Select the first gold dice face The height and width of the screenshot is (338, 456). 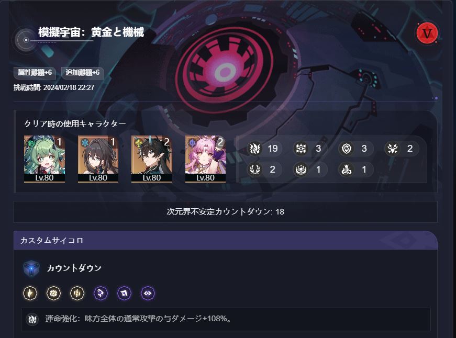point(30,293)
